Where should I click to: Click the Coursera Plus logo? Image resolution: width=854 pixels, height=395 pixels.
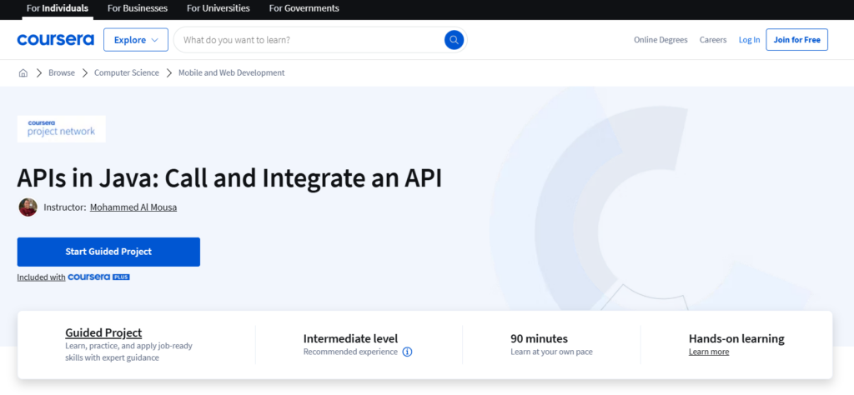pyautogui.click(x=98, y=277)
